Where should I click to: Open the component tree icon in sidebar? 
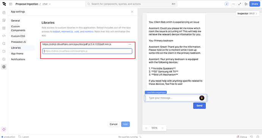coord(4,28)
